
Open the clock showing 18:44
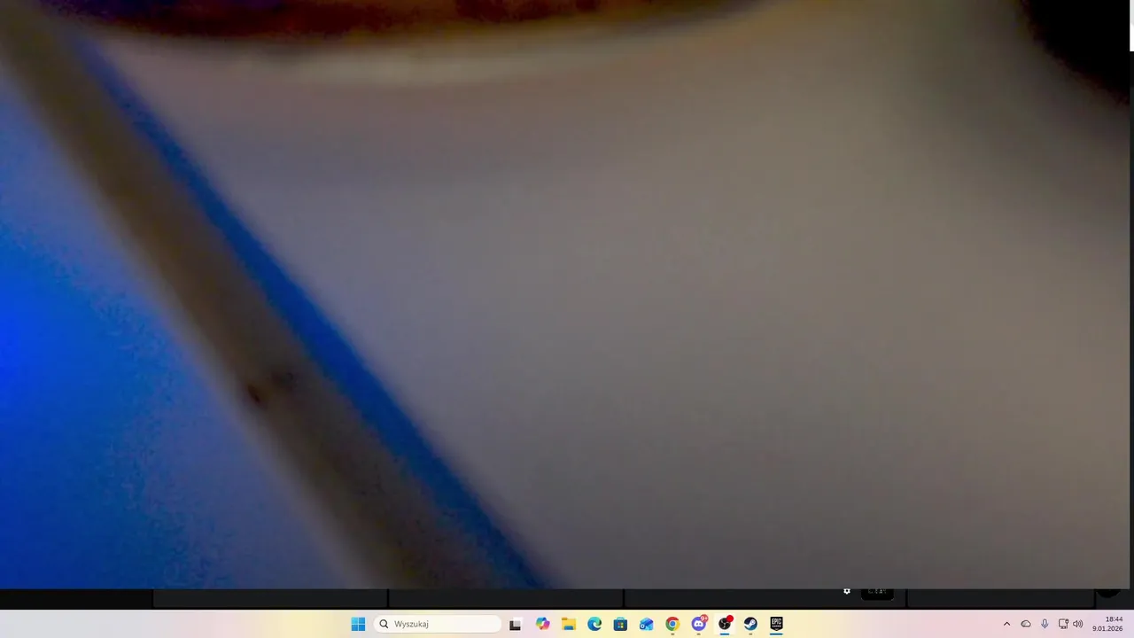pos(1107,624)
